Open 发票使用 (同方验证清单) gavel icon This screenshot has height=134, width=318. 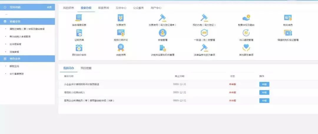(x=163, y=18)
